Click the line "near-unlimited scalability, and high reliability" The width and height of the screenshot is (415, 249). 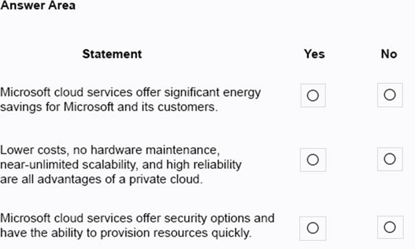pyautogui.click(x=120, y=165)
